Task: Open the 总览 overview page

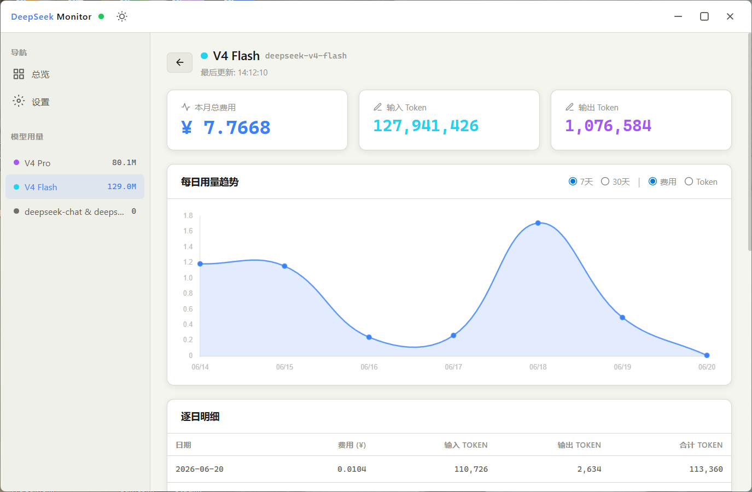Action: pos(75,74)
